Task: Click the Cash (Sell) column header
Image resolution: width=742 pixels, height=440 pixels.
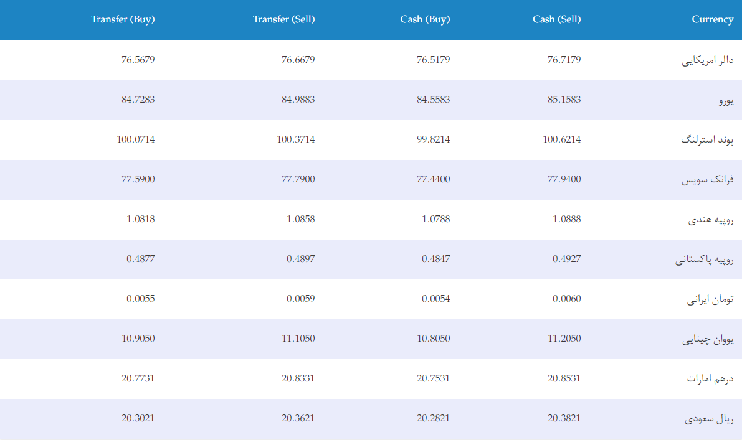Action: tap(556, 19)
